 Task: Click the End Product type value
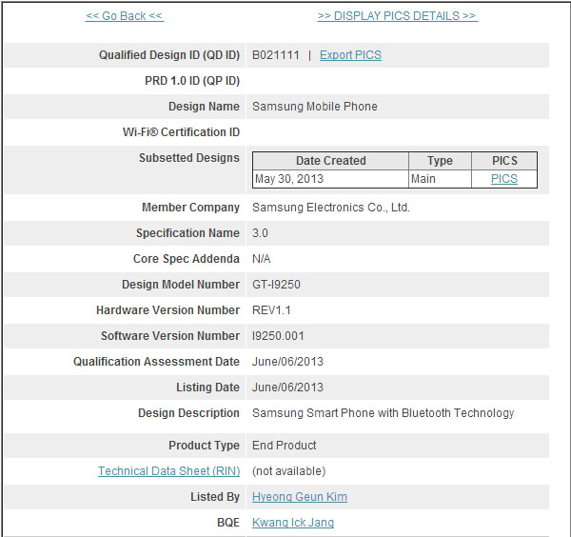284,446
